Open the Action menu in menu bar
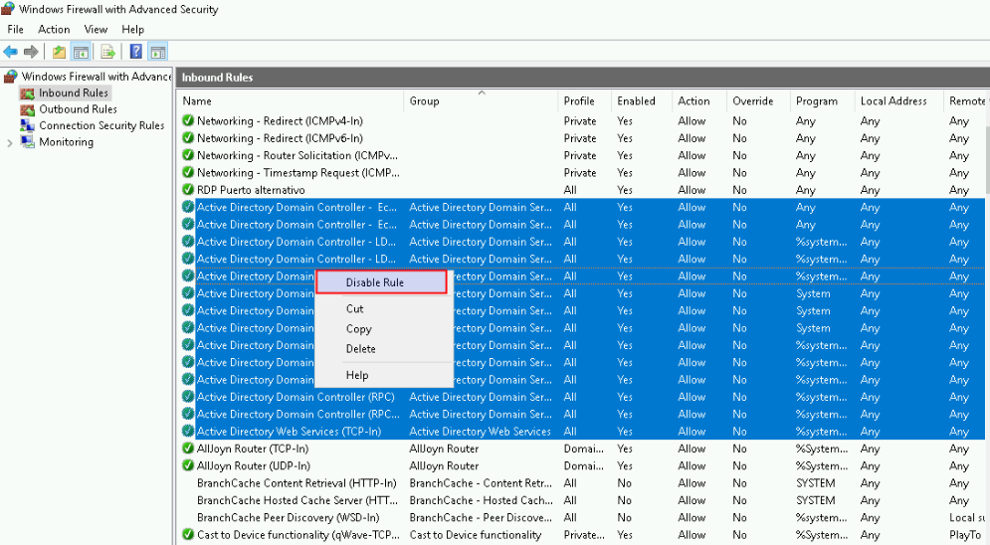The width and height of the screenshot is (990, 545). click(54, 29)
